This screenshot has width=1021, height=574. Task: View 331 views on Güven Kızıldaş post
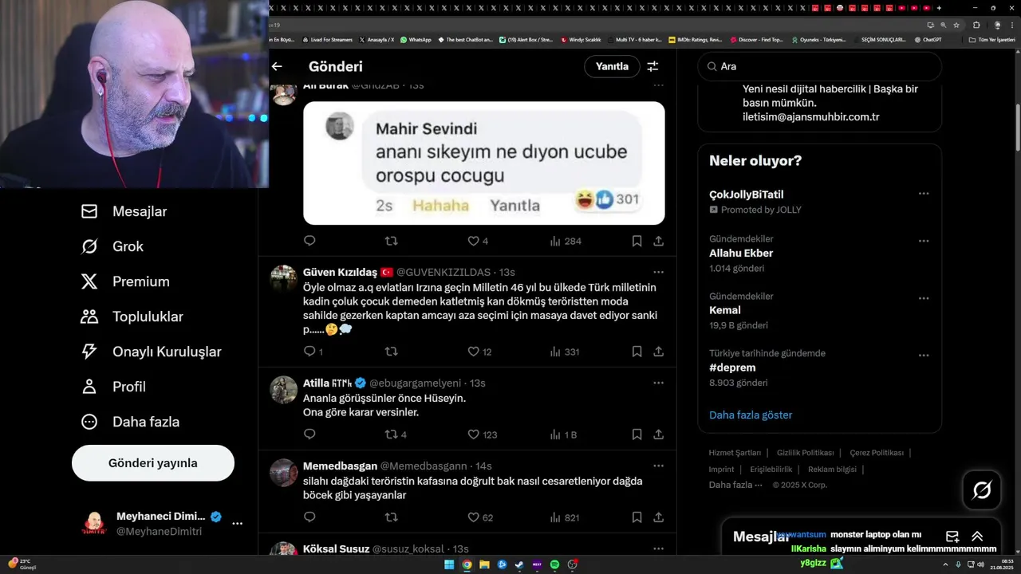click(x=565, y=352)
